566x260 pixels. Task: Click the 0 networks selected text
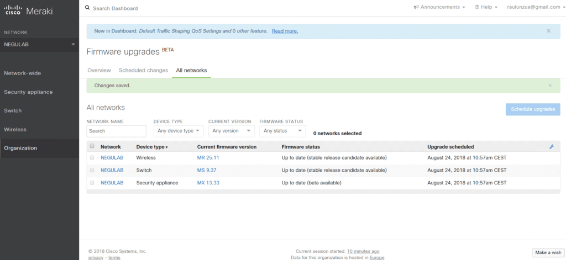click(337, 134)
